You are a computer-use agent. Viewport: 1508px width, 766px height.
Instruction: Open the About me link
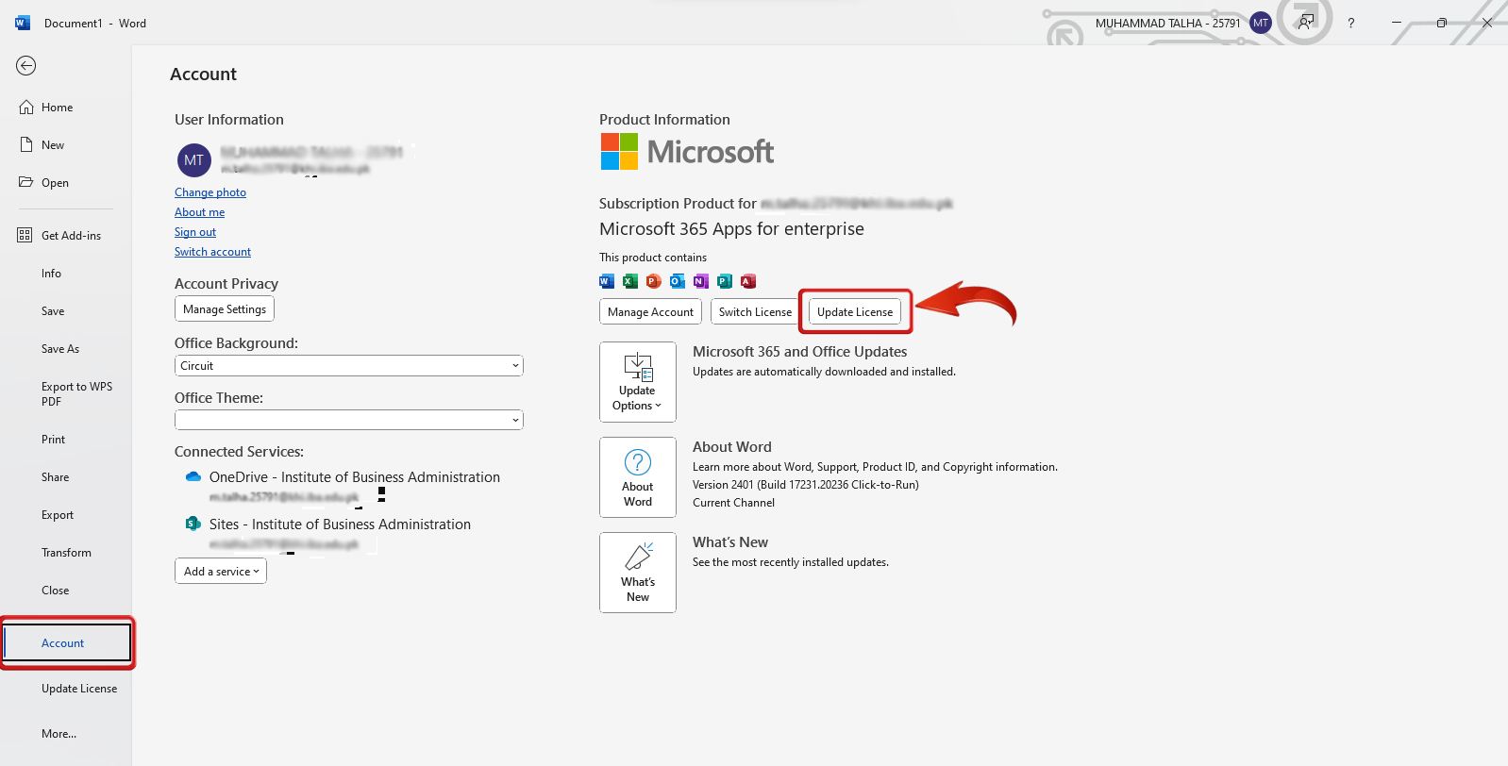tap(199, 212)
